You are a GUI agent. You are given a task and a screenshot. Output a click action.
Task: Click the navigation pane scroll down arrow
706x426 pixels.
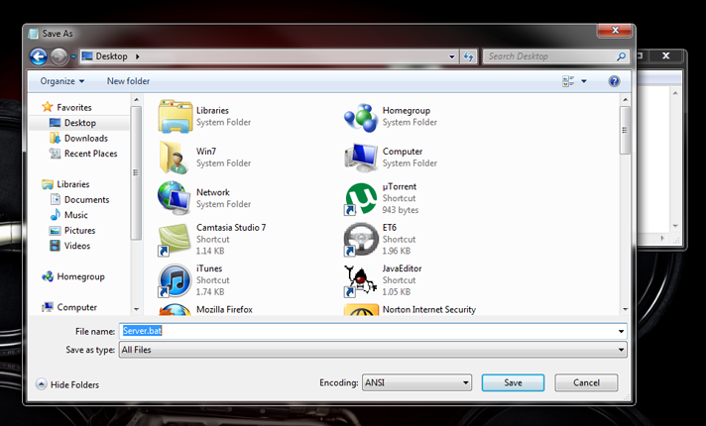(x=137, y=309)
